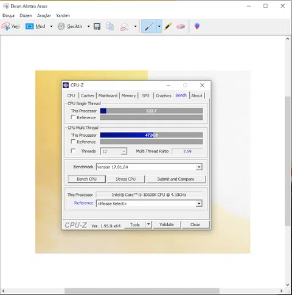292x295 pixels.
Task: Copy the snip using the copy icon
Action: tap(110, 26)
